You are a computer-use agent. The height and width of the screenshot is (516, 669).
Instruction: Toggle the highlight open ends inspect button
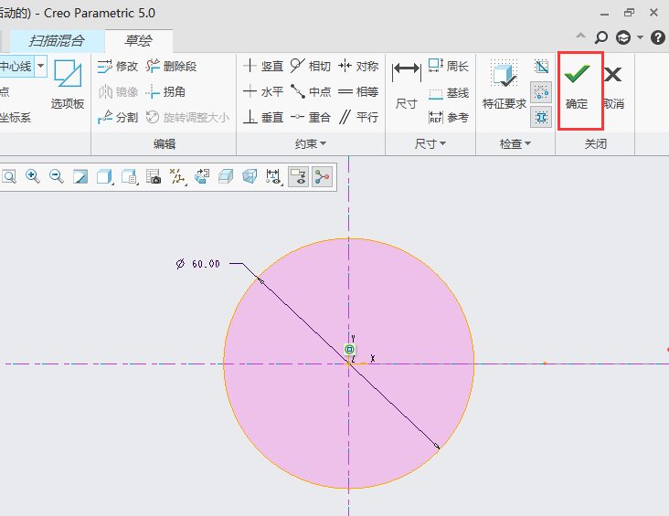pyautogui.click(x=542, y=91)
